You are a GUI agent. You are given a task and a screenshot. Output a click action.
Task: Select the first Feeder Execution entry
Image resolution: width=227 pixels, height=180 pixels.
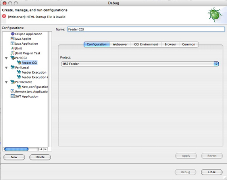click(34, 72)
